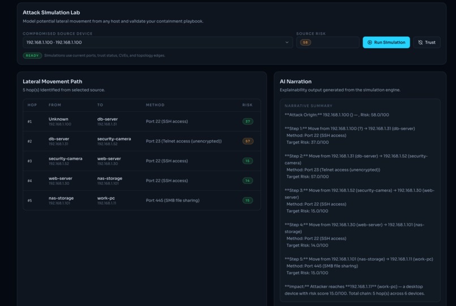
Task: Click the Attack Origin line in narration
Action: click(x=337, y=115)
